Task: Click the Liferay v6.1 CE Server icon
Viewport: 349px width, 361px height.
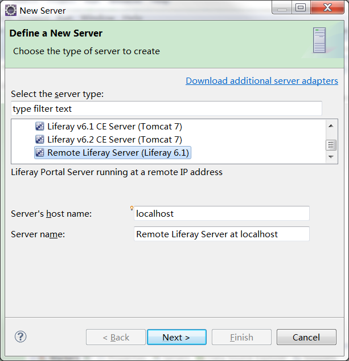Action: tap(40, 127)
